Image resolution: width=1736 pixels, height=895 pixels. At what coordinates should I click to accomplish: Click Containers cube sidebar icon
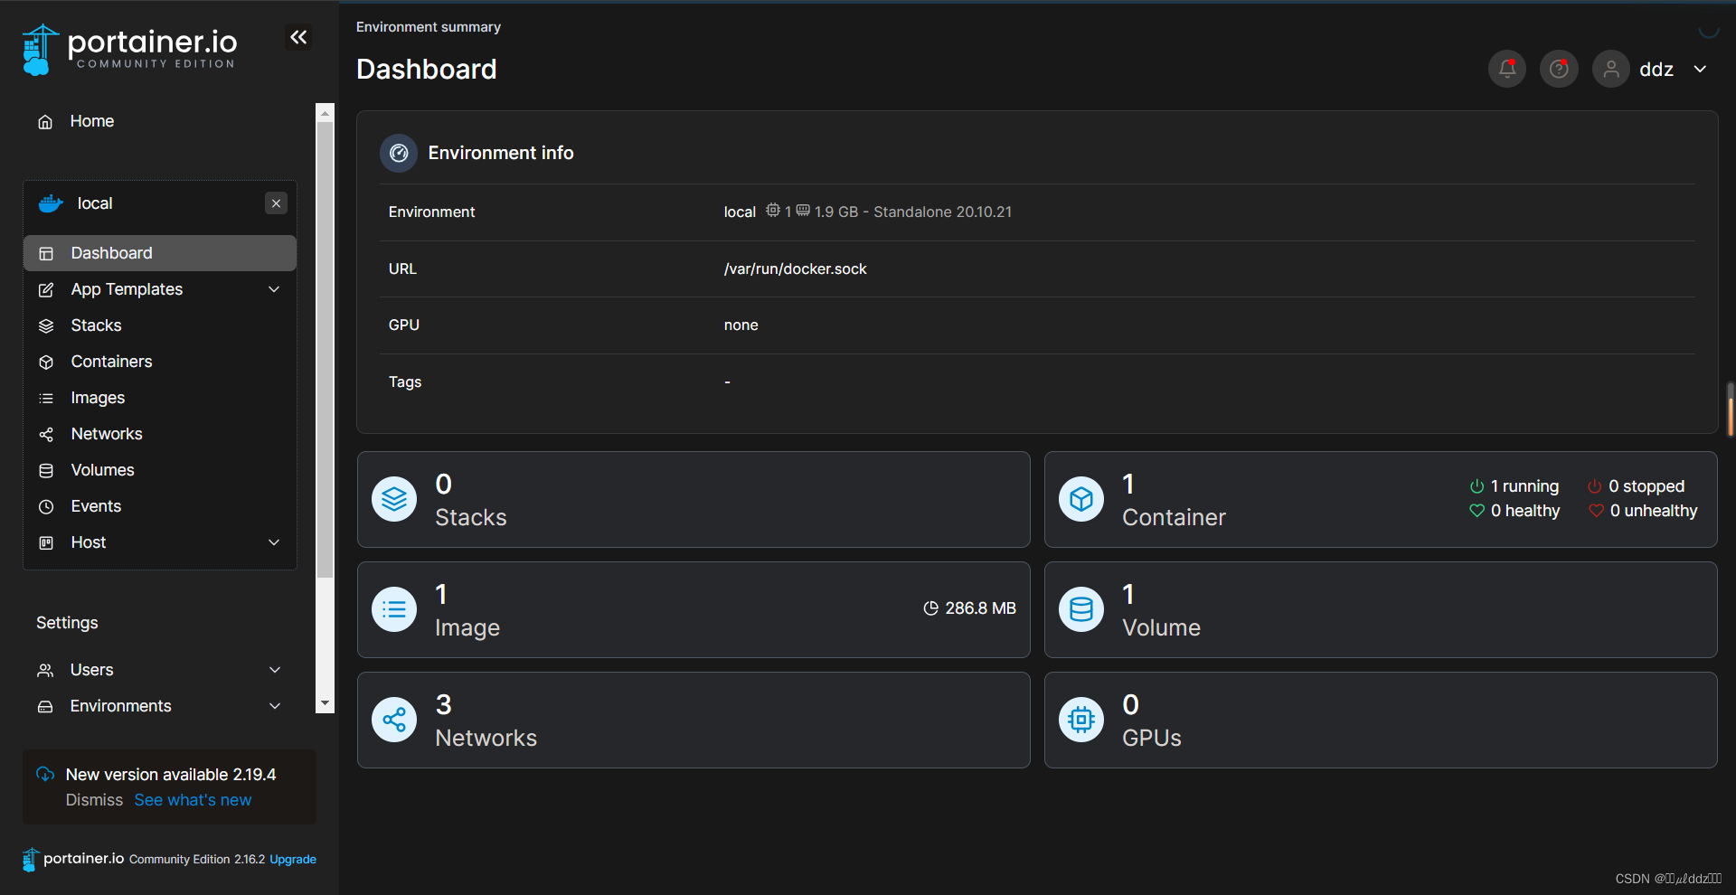(46, 362)
